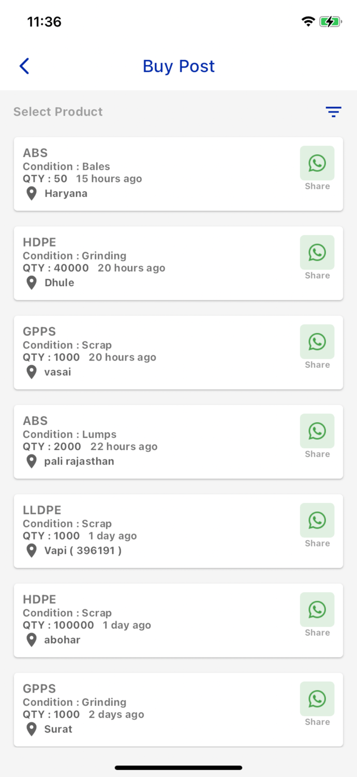The width and height of the screenshot is (357, 777).
Task: Open the filter options
Action: coord(333,112)
